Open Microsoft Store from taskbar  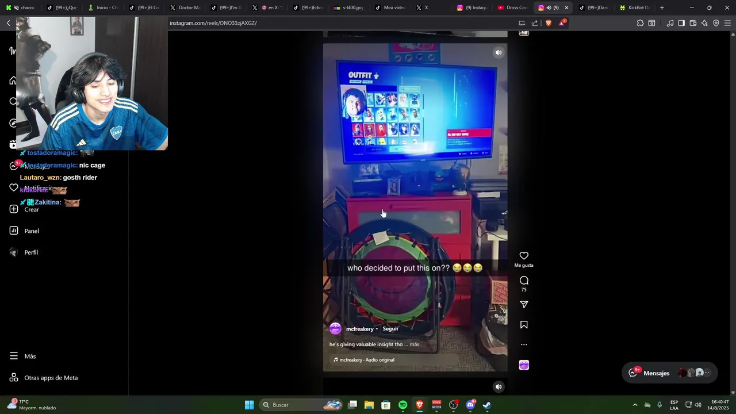pos(386,405)
